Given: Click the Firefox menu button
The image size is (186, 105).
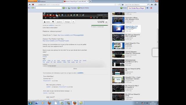Looking at the screenshot, I should pos(33,1).
